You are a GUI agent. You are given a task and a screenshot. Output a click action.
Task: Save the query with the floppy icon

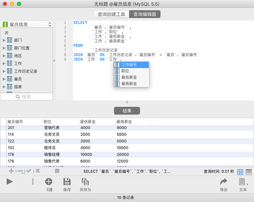point(67,182)
